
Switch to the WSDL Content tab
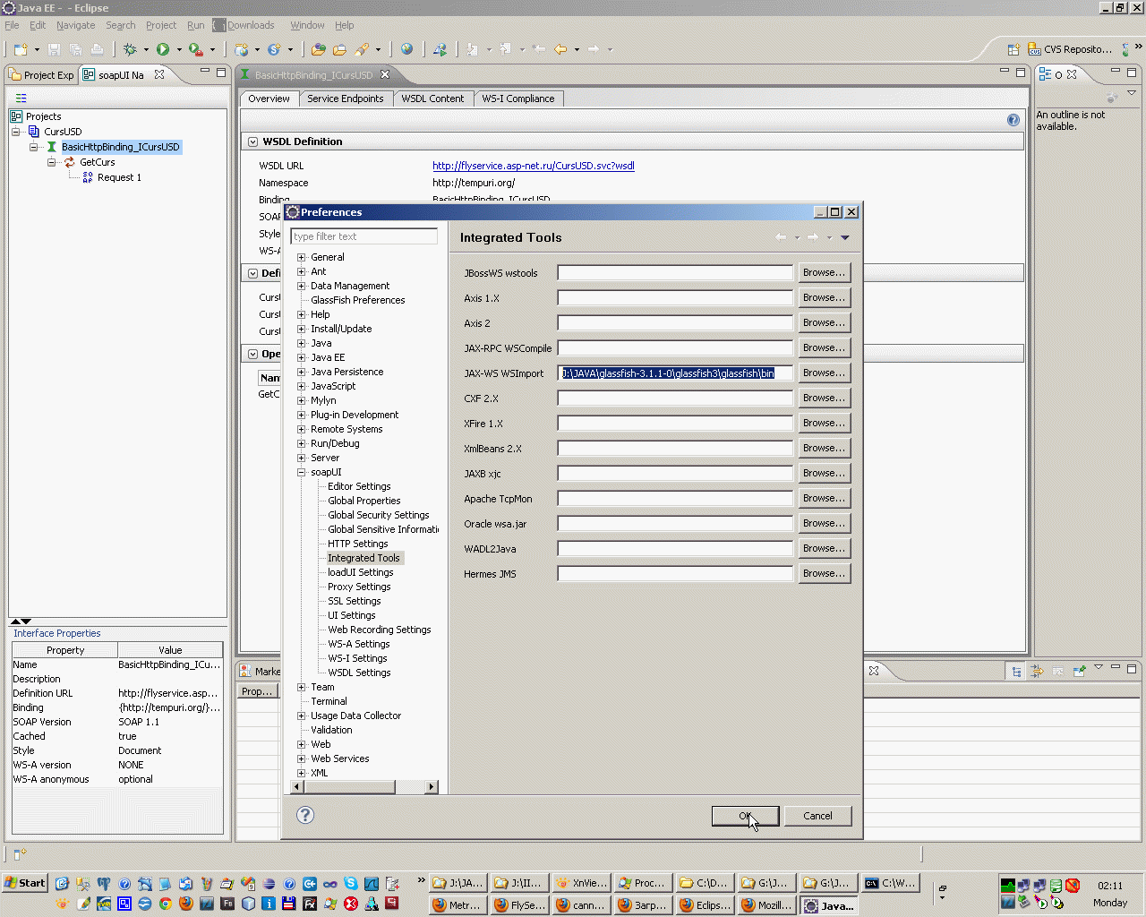[432, 99]
